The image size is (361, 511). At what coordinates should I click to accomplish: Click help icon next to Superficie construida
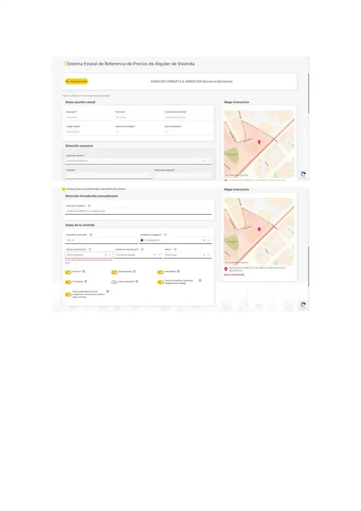click(x=91, y=235)
